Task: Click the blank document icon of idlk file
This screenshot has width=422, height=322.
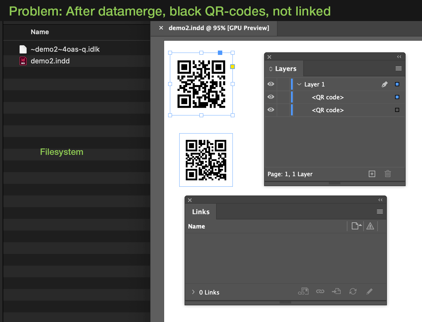Action: pos(23,49)
